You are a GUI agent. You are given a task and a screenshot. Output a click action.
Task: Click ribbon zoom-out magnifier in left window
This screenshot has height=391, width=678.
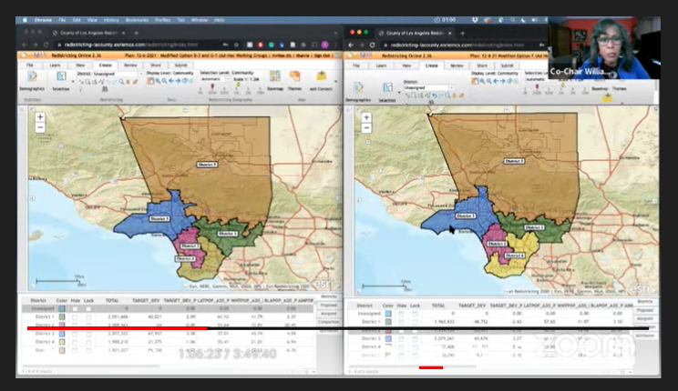click(x=164, y=81)
